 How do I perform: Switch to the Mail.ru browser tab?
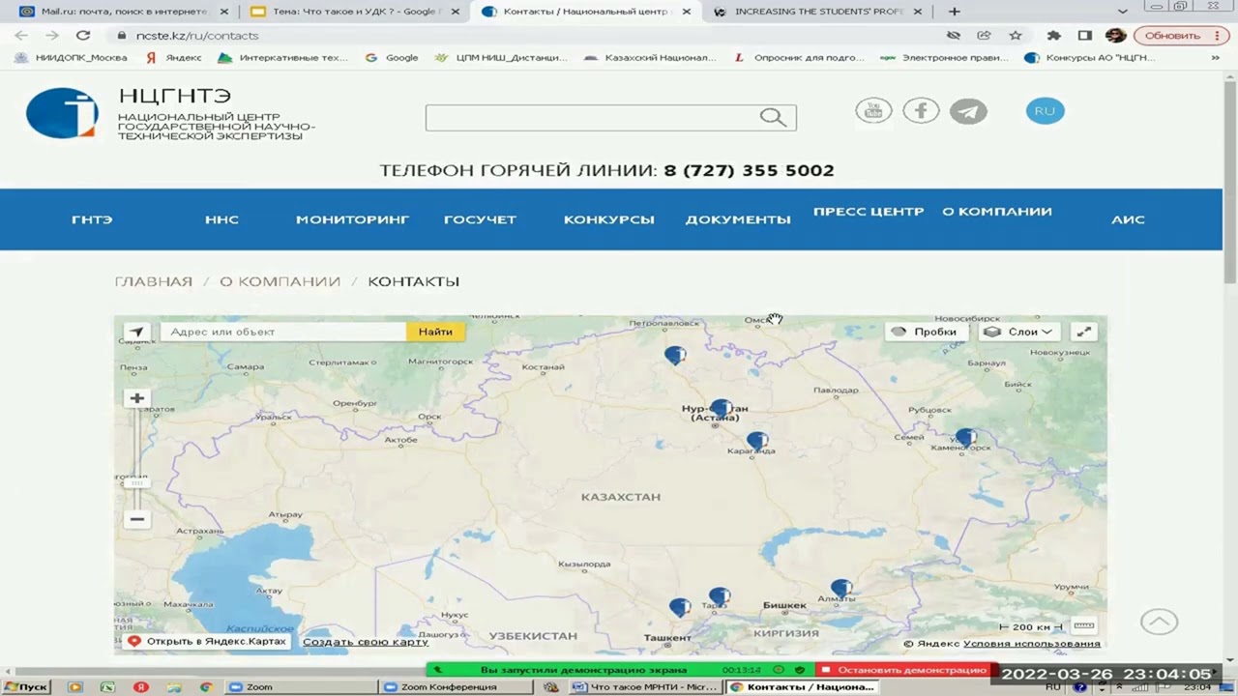coord(124,12)
